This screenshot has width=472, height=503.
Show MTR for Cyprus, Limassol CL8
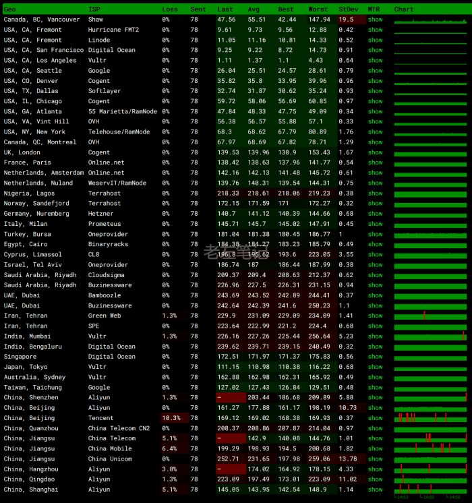pos(375,255)
